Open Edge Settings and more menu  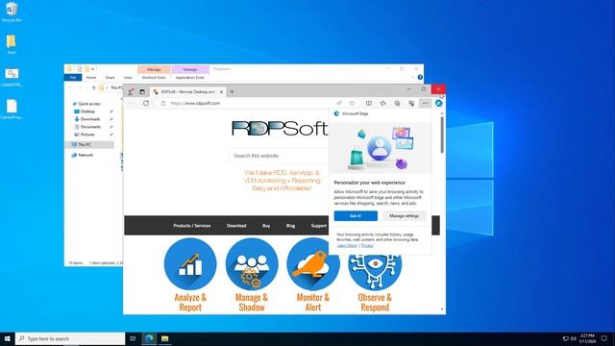click(425, 103)
